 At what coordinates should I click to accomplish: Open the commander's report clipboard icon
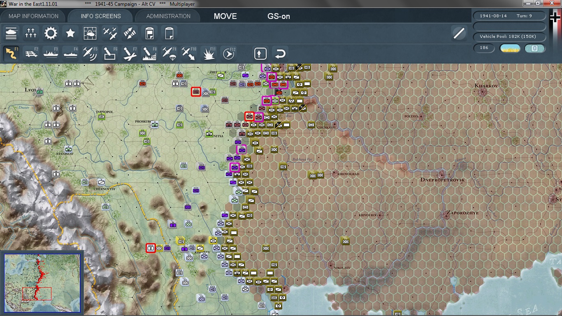[x=149, y=33]
